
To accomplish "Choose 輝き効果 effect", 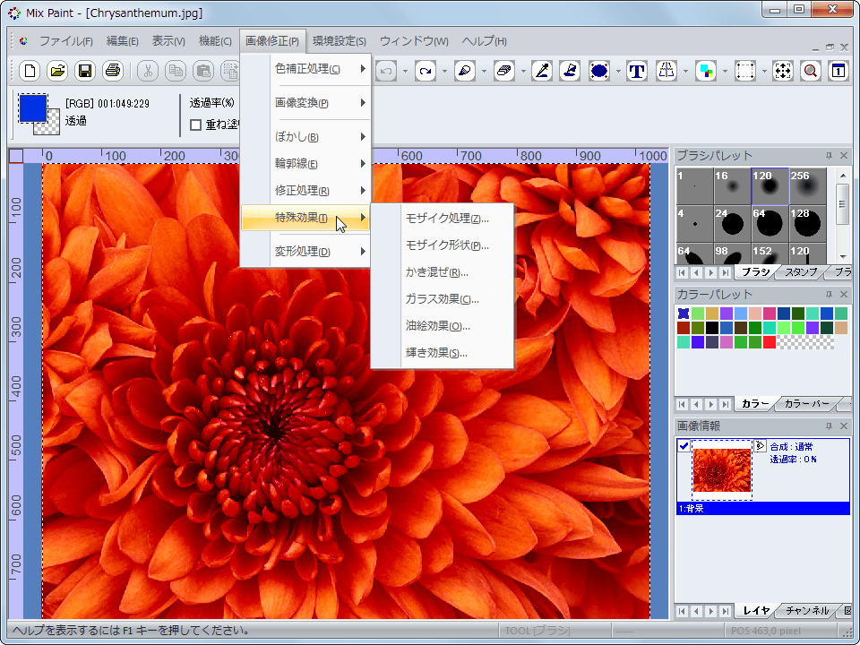I will (x=443, y=353).
